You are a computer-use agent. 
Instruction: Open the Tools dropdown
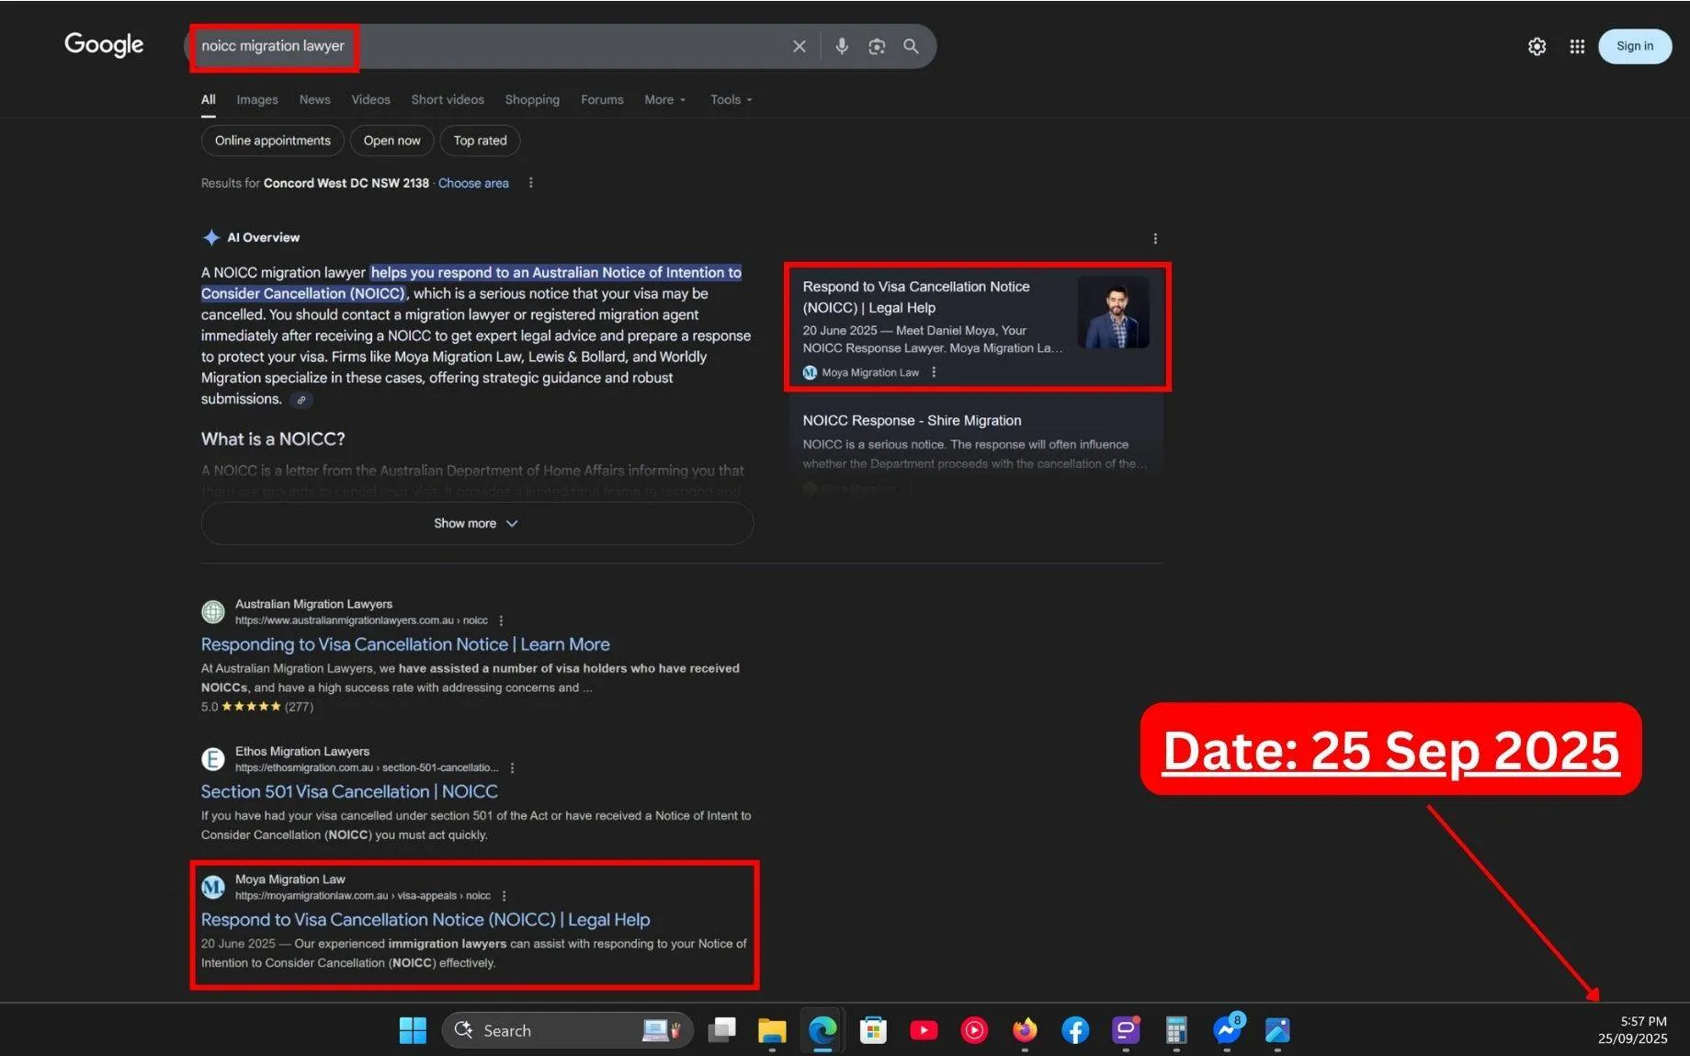(729, 99)
